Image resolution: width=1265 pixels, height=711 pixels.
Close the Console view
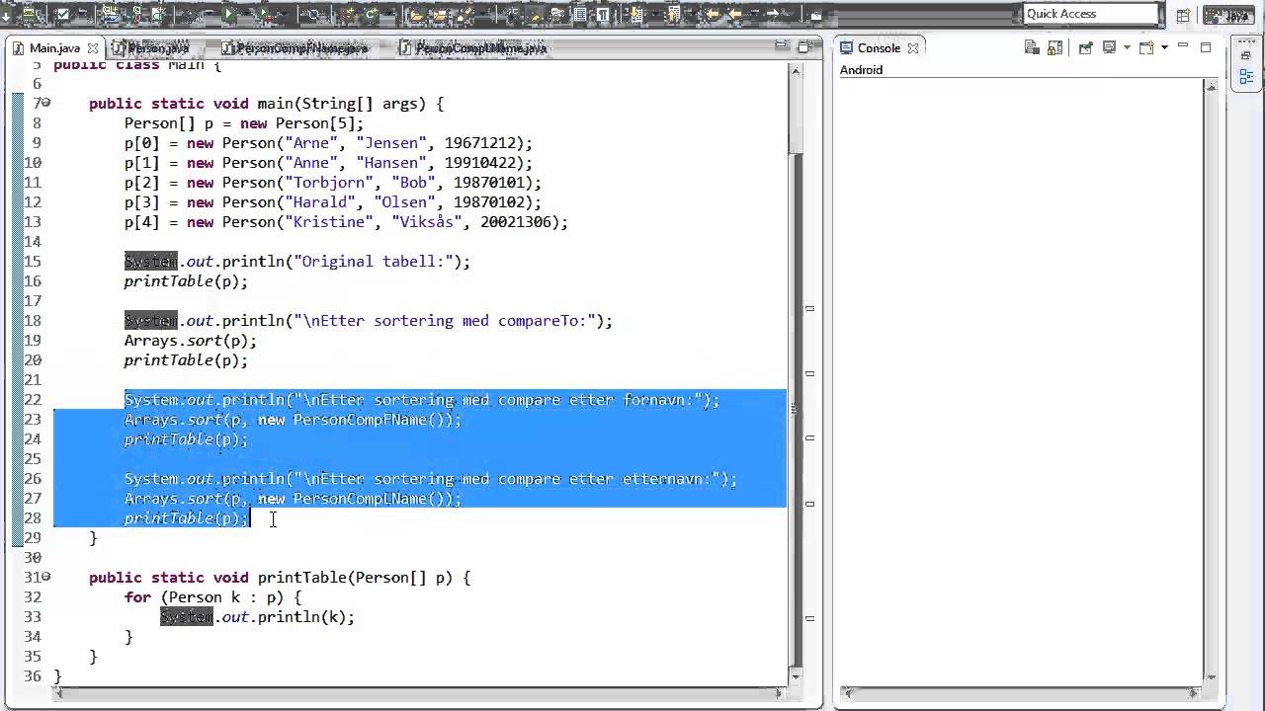coord(913,47)
